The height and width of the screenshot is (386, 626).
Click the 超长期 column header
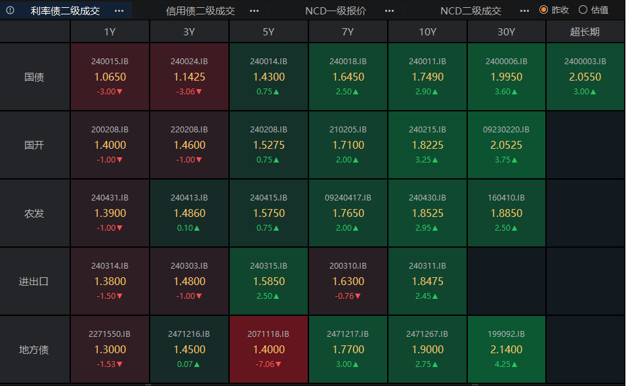pos(585,31)
